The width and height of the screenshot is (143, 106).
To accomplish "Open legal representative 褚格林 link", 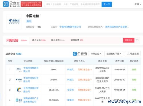I will pos(70,100).
